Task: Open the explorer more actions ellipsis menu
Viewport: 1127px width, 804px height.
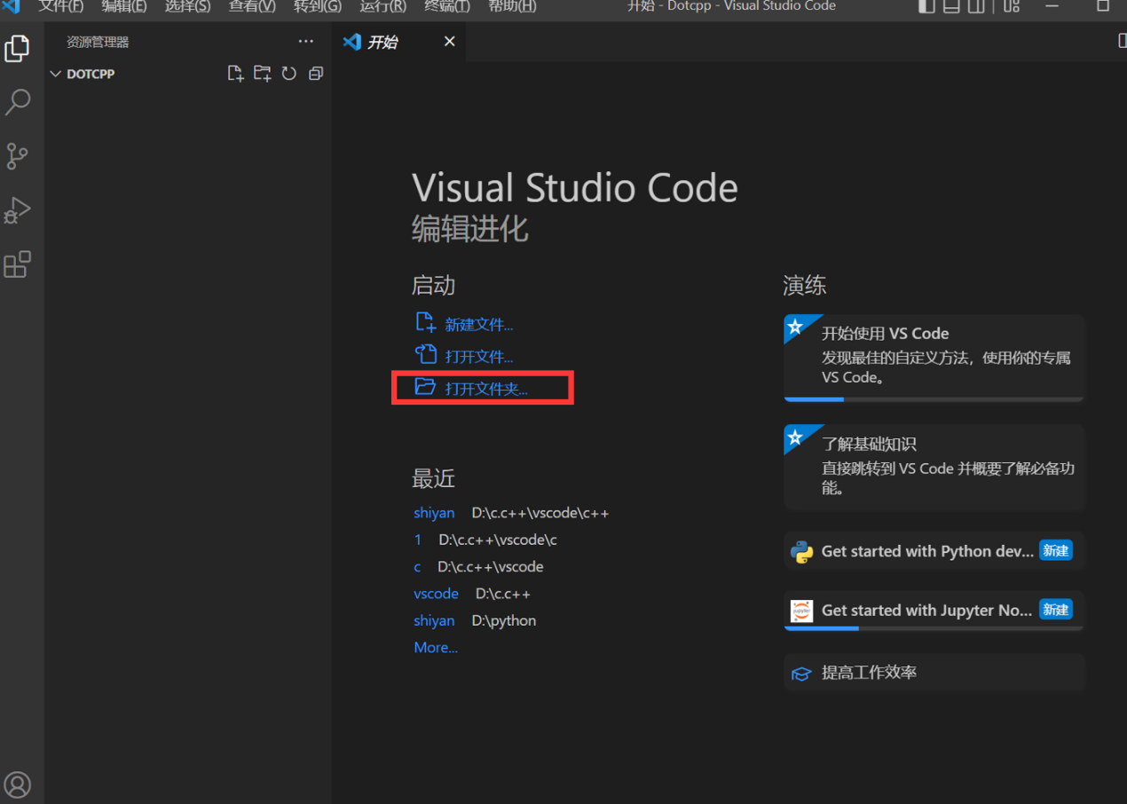Action: (306, 42)
